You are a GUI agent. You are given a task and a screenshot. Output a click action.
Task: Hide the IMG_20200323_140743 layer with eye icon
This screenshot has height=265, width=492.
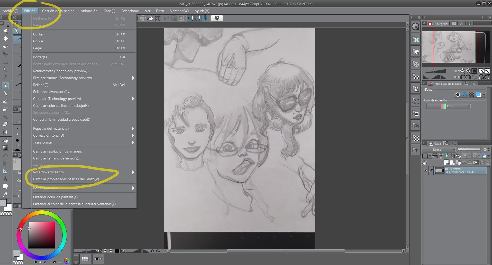click(425, 171)
